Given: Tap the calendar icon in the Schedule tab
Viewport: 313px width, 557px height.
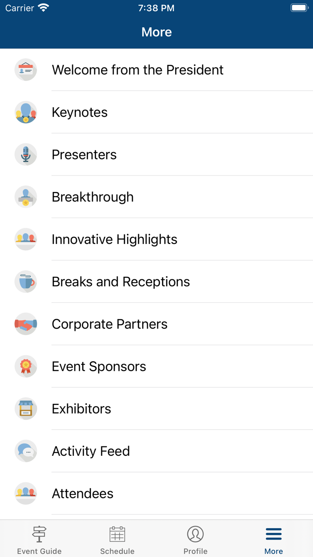Looking at the screenshot, I should pyautogui.click(x=117, y=534).
